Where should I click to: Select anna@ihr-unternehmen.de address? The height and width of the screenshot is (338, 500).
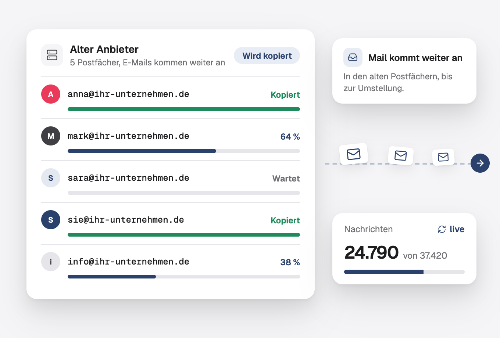coord(128,94)
